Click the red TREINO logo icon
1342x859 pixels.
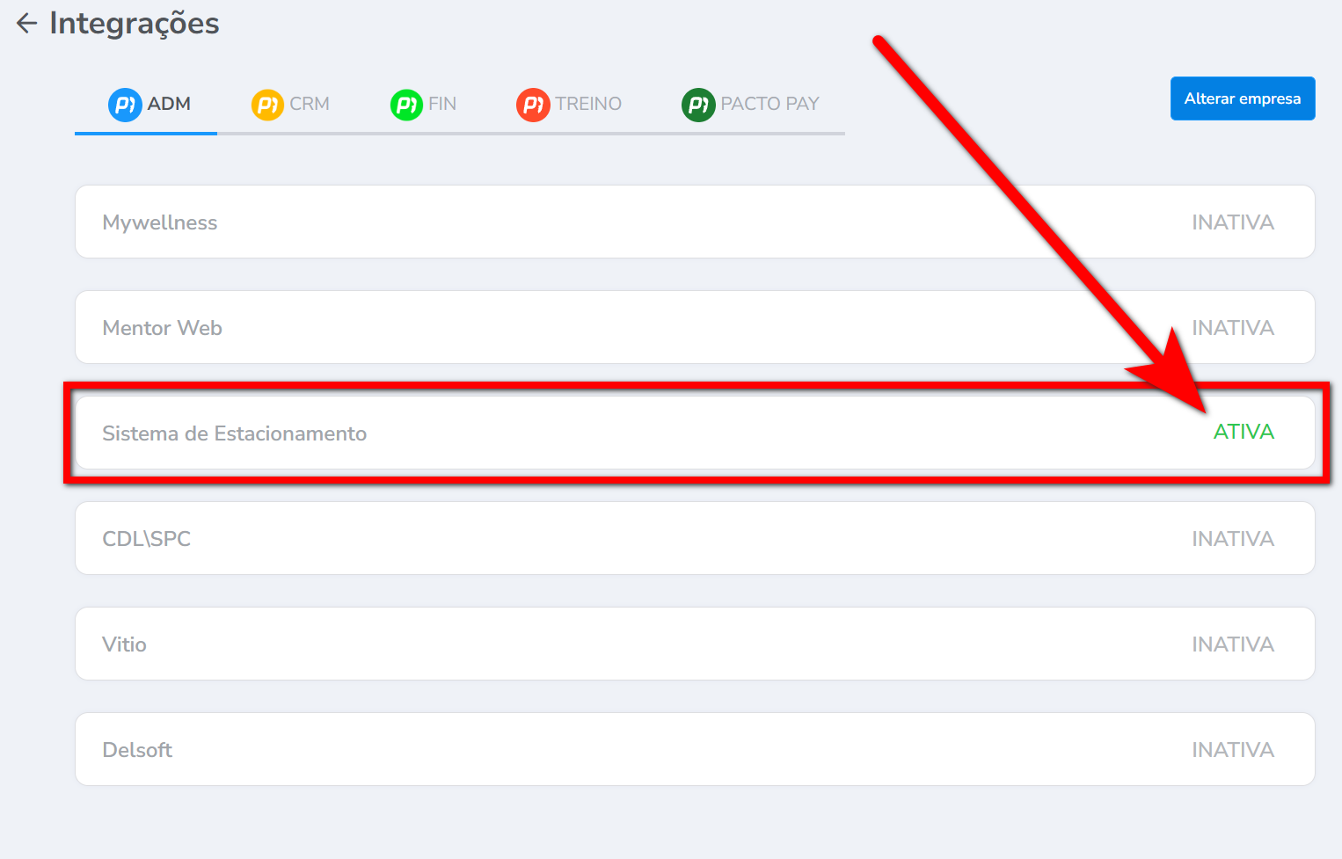tap(533, 105)
